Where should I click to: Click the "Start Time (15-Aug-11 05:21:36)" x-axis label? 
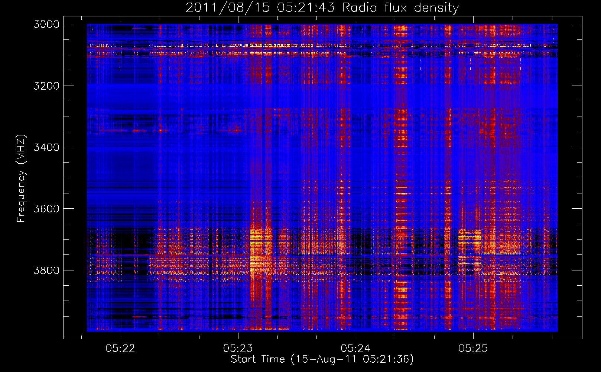tap(322, 359)
